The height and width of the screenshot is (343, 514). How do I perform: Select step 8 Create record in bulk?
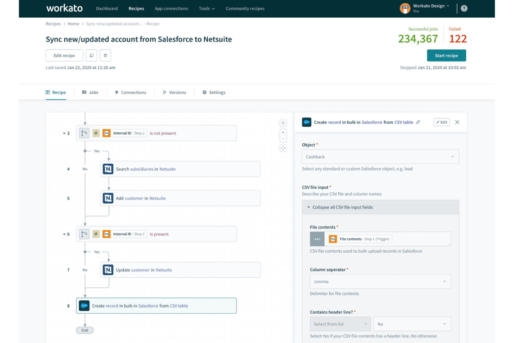tap(156, 306)
